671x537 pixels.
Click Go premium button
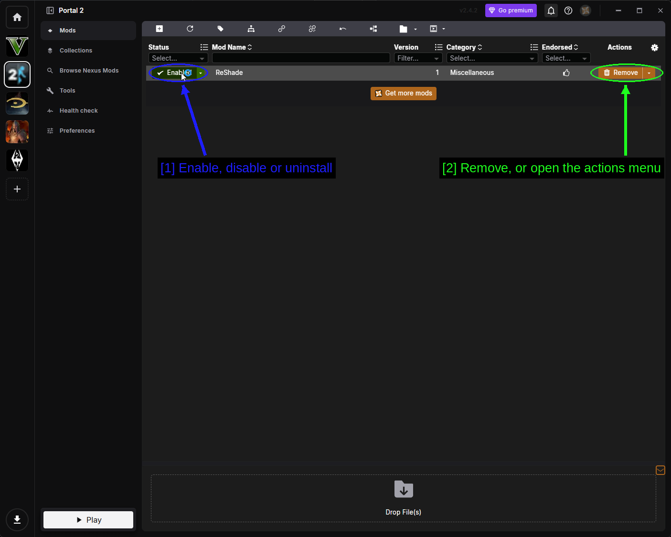point(511,11)
